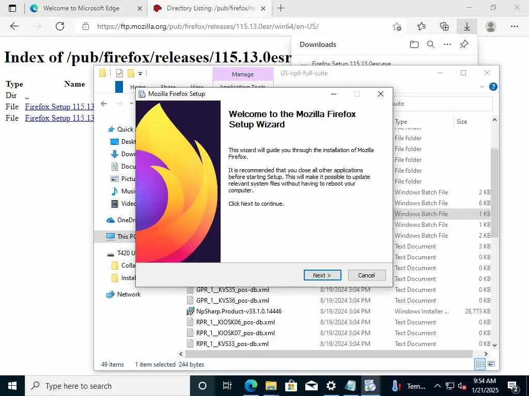
Task: Open the notification center icon
Action: (513, 386)
